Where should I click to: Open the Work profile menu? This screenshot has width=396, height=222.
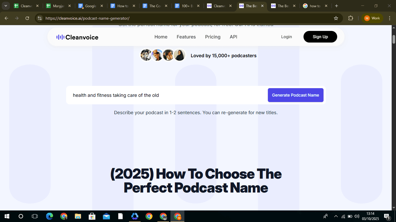tap(372, 18)
